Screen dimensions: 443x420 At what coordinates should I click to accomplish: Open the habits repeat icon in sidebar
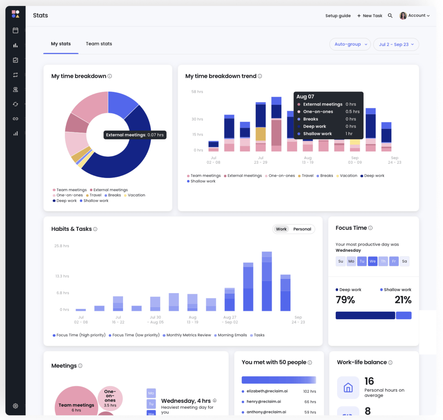click(x=15, y=75)
